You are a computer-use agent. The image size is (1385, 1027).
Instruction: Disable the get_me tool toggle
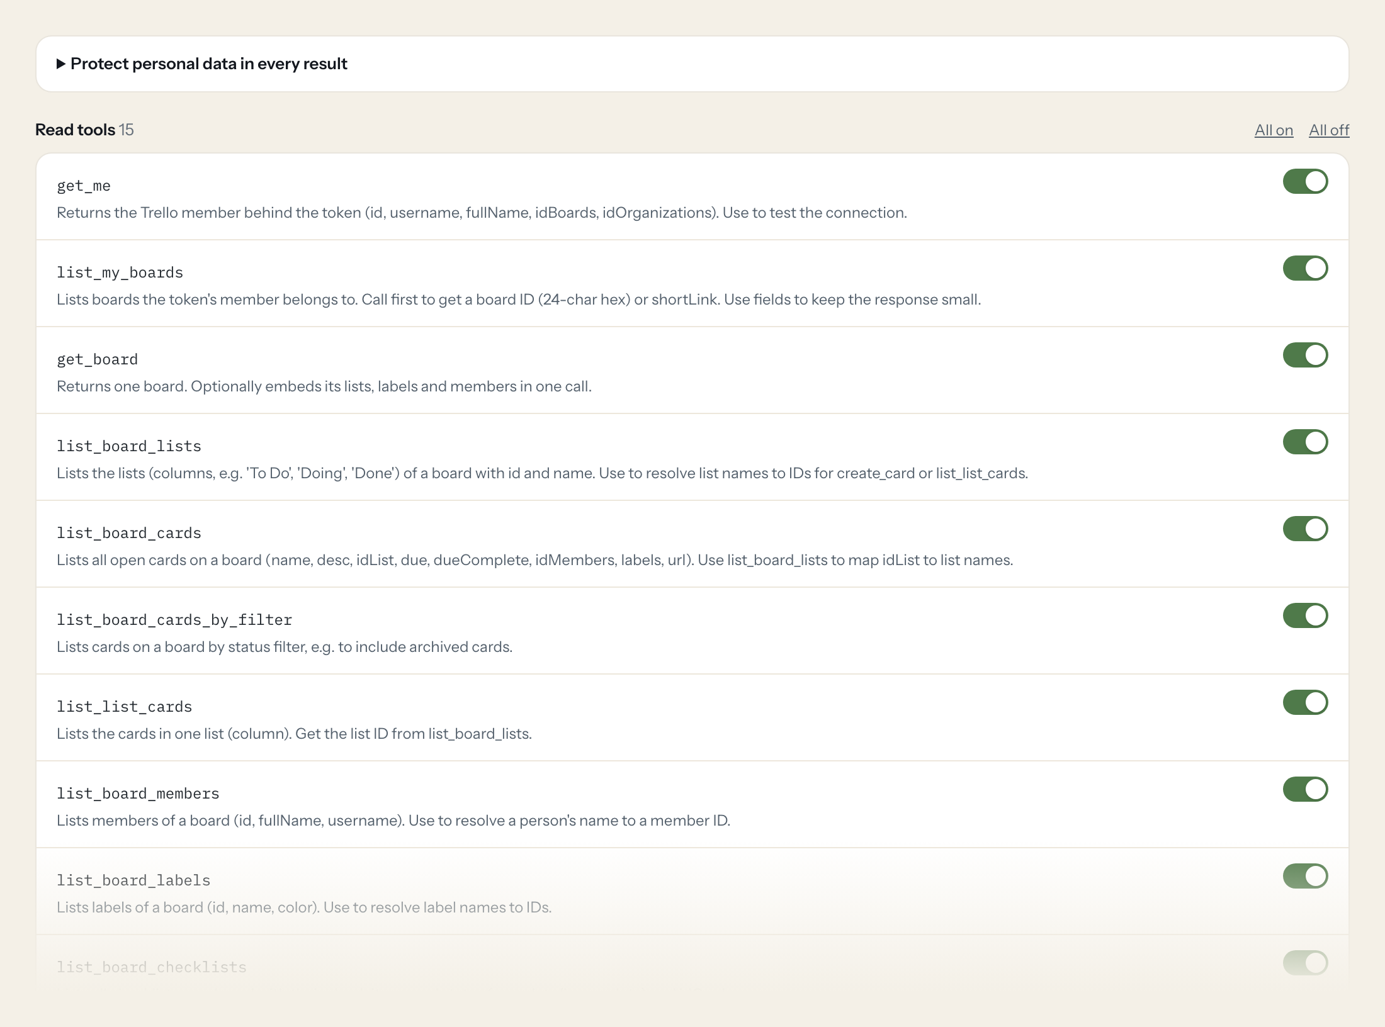(1306, 181)
